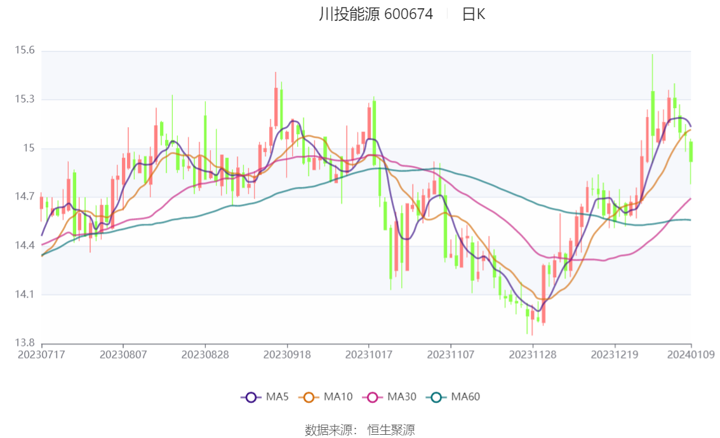Click x-axis date label 20231017
720x438 pixels.
click(369, 355)
